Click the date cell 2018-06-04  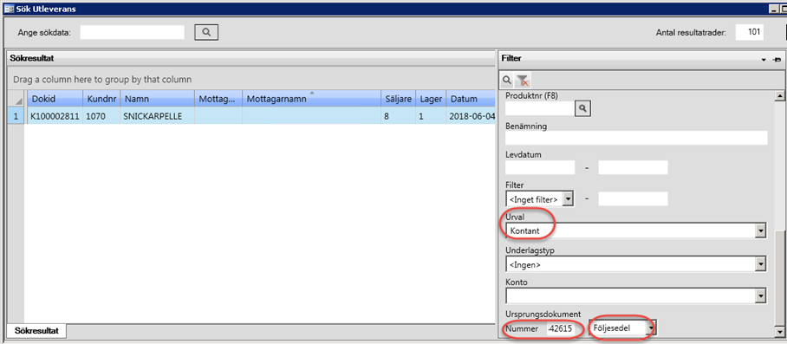coord(471,116)
